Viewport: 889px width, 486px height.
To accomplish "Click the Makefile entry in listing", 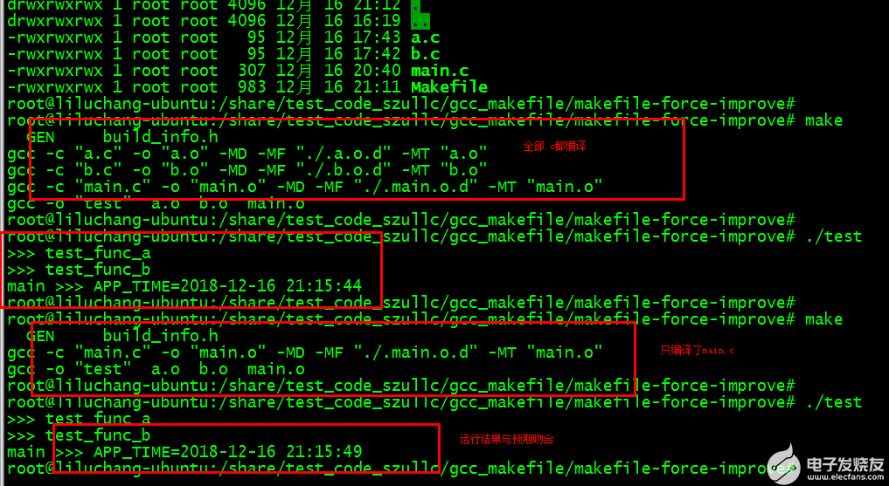I will click(x=449, y=87).
